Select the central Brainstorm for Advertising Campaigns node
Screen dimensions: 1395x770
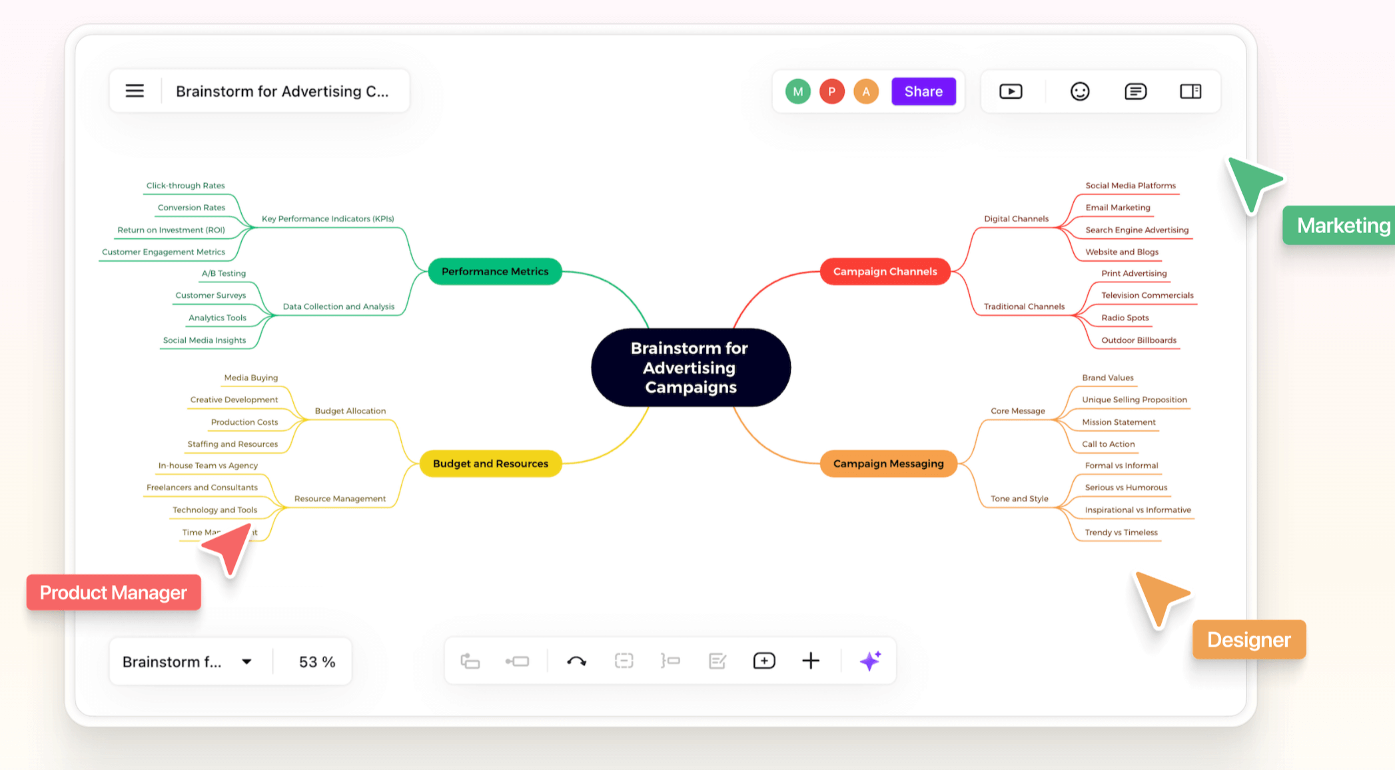(x=690, y=367)
